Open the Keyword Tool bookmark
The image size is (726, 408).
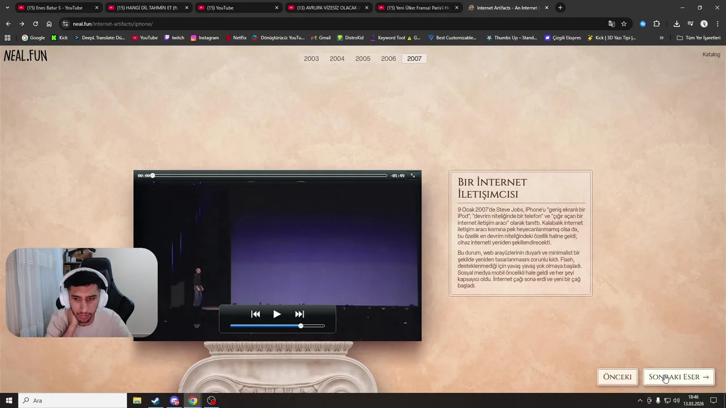click(x=395, y=38)
